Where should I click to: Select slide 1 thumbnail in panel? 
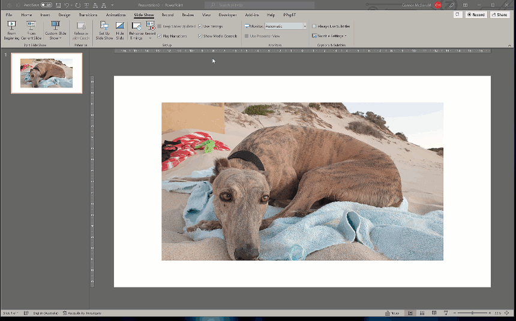click(x=46, y=73)
